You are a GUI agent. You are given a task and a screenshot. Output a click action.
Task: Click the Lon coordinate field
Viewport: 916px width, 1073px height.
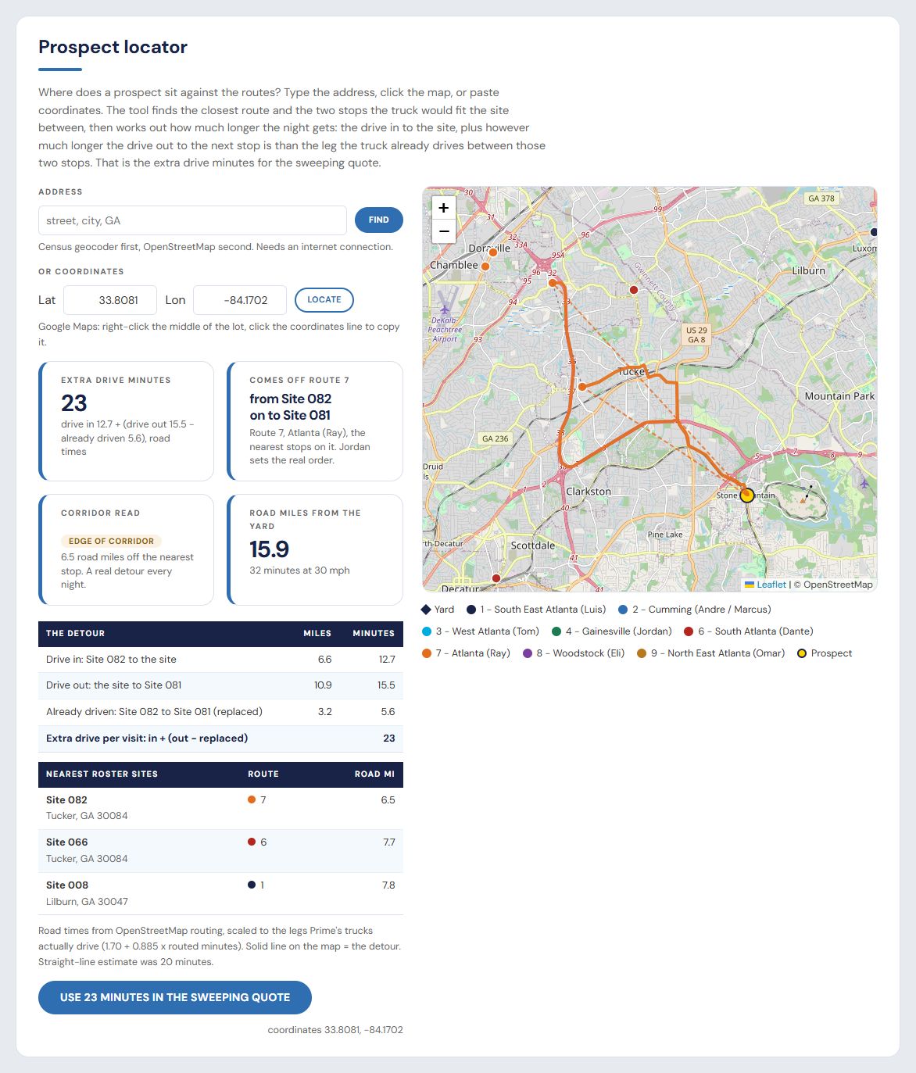[240, 300]
